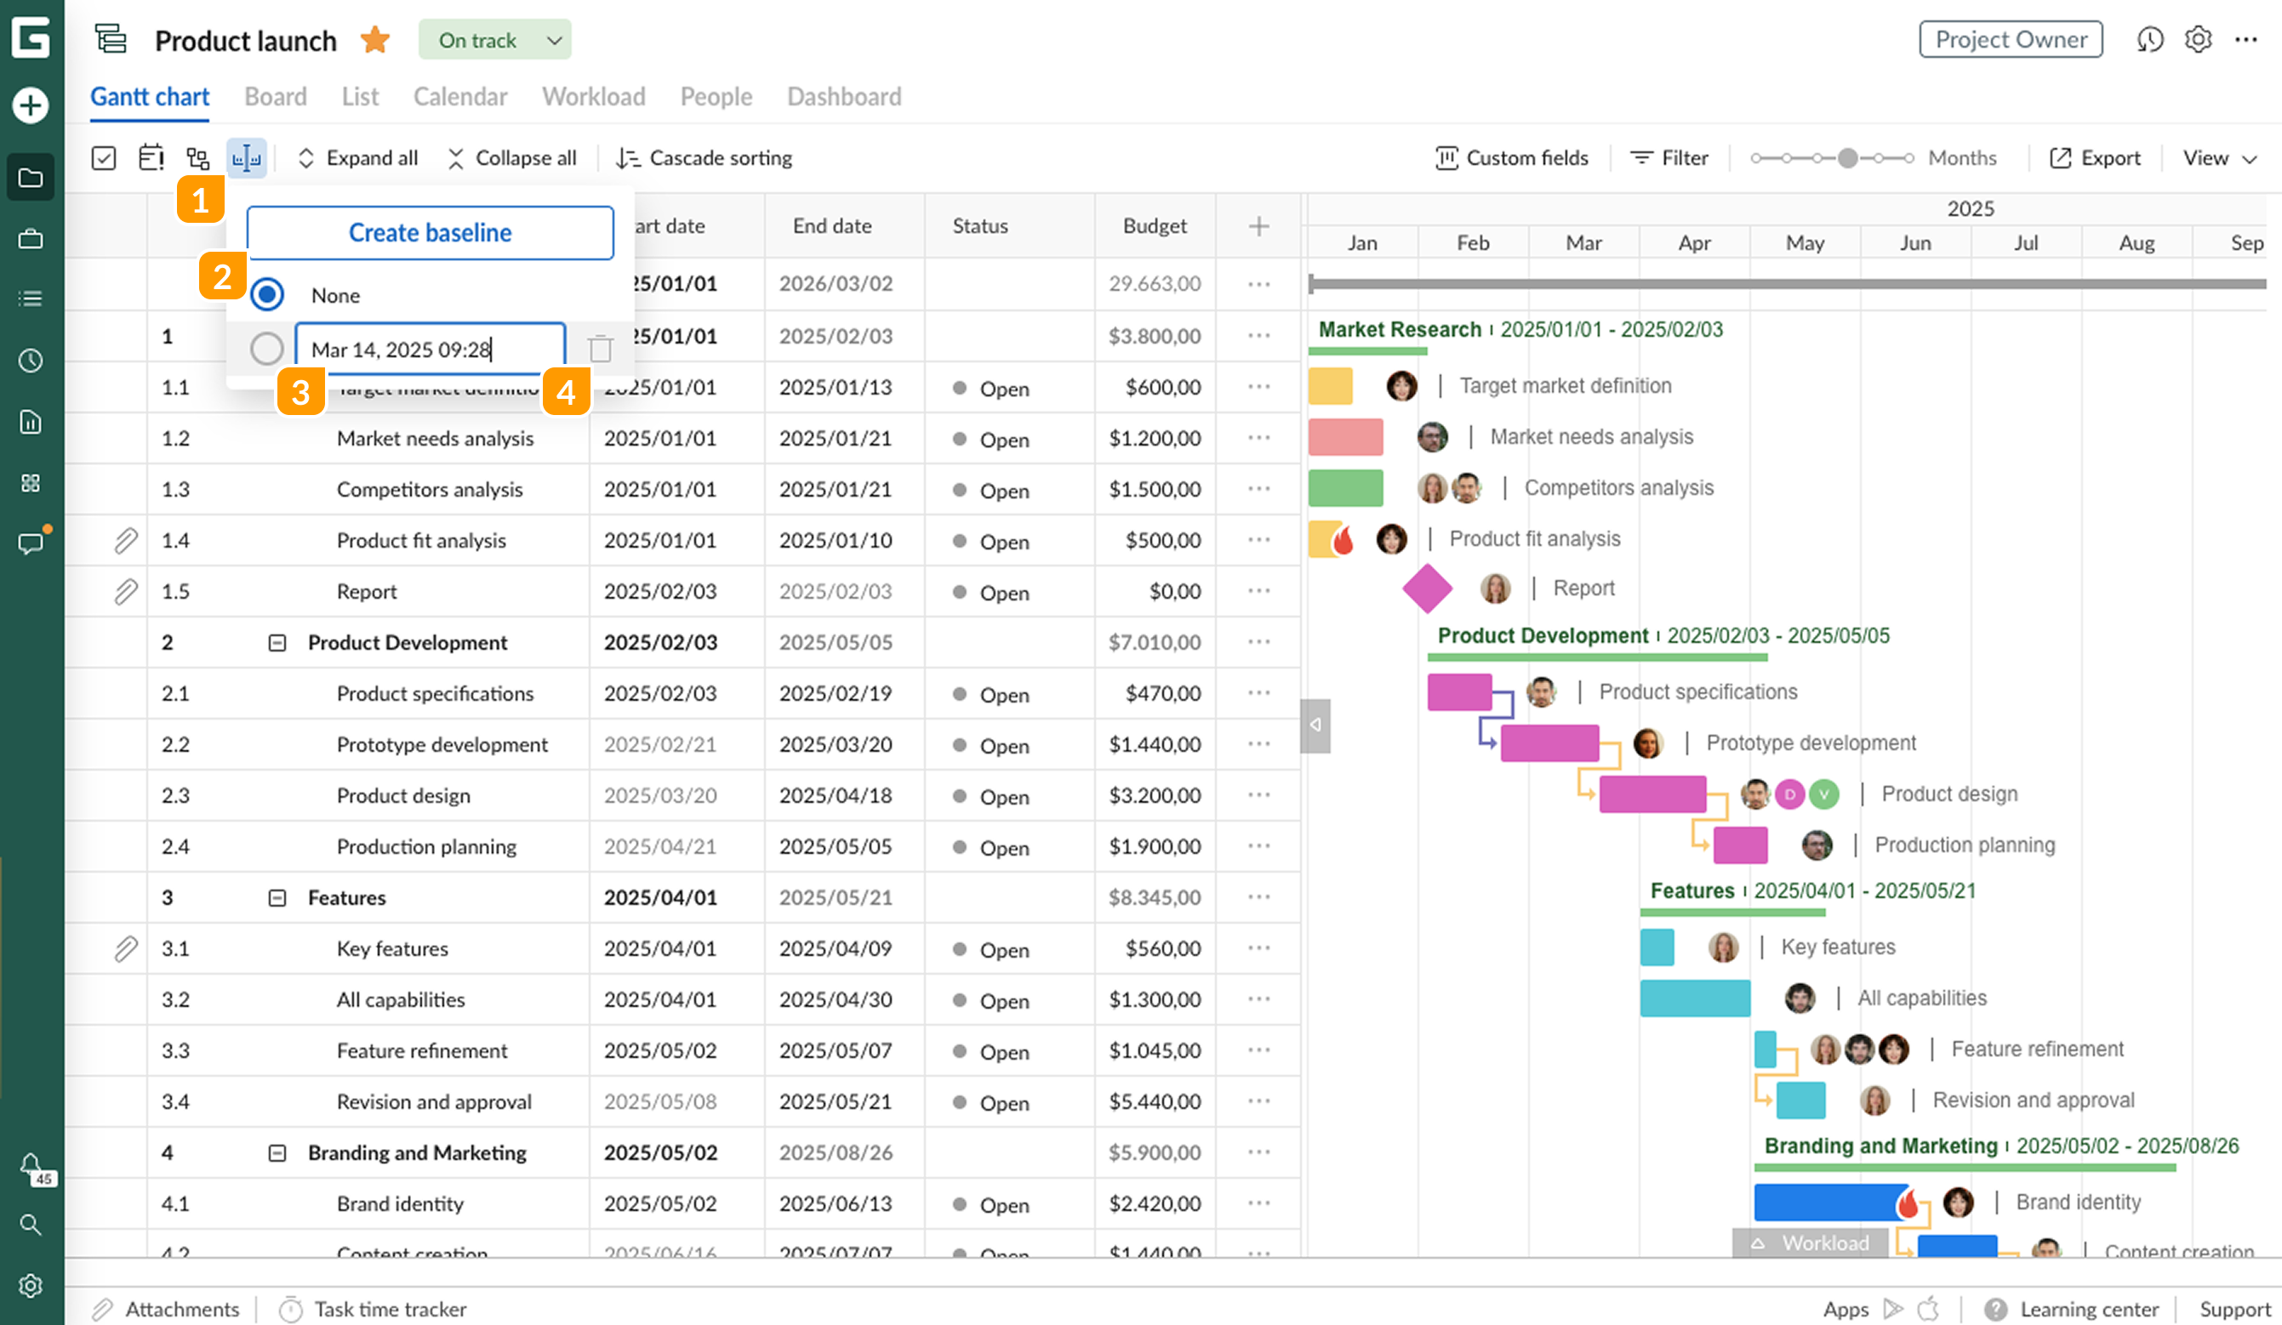
Task: Collapse the Product Development group
Action: (277, 643)
